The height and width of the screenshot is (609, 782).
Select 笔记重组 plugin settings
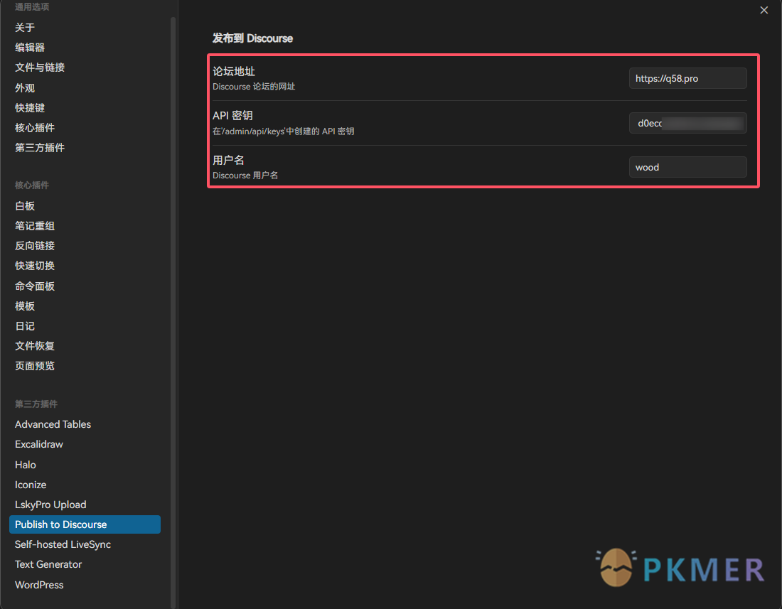point(34,226)
